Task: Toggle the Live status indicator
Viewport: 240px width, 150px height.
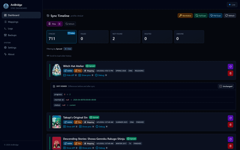Action: pyautogui.click(x=231, y=4)
